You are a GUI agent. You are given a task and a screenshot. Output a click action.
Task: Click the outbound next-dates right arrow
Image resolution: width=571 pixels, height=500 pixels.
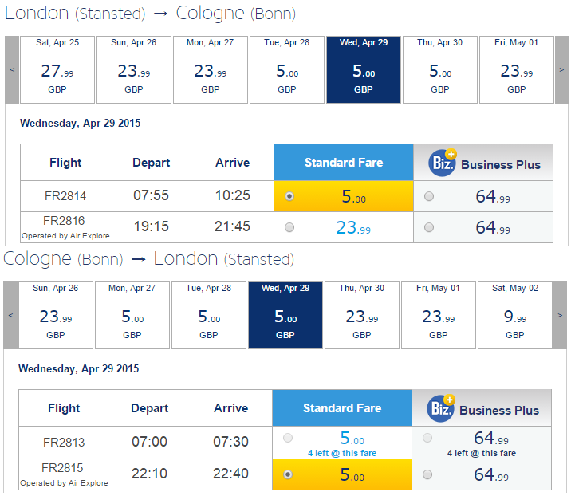[x=561, y=69]
